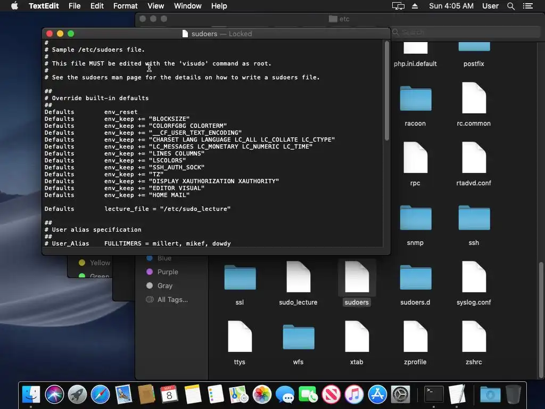Viewport: 545px width, 409px height.
Task: Open the Help menu
Action: (x=219, y=6)
